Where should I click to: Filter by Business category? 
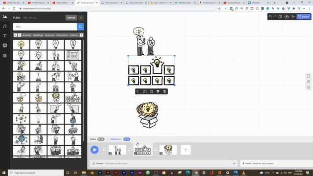pyautogui.click(x=49, y=35)
